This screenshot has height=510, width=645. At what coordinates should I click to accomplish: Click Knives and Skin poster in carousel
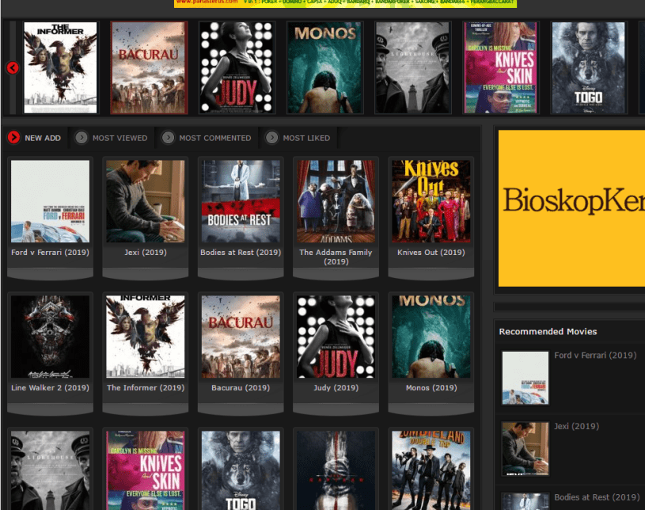(500, 67)
